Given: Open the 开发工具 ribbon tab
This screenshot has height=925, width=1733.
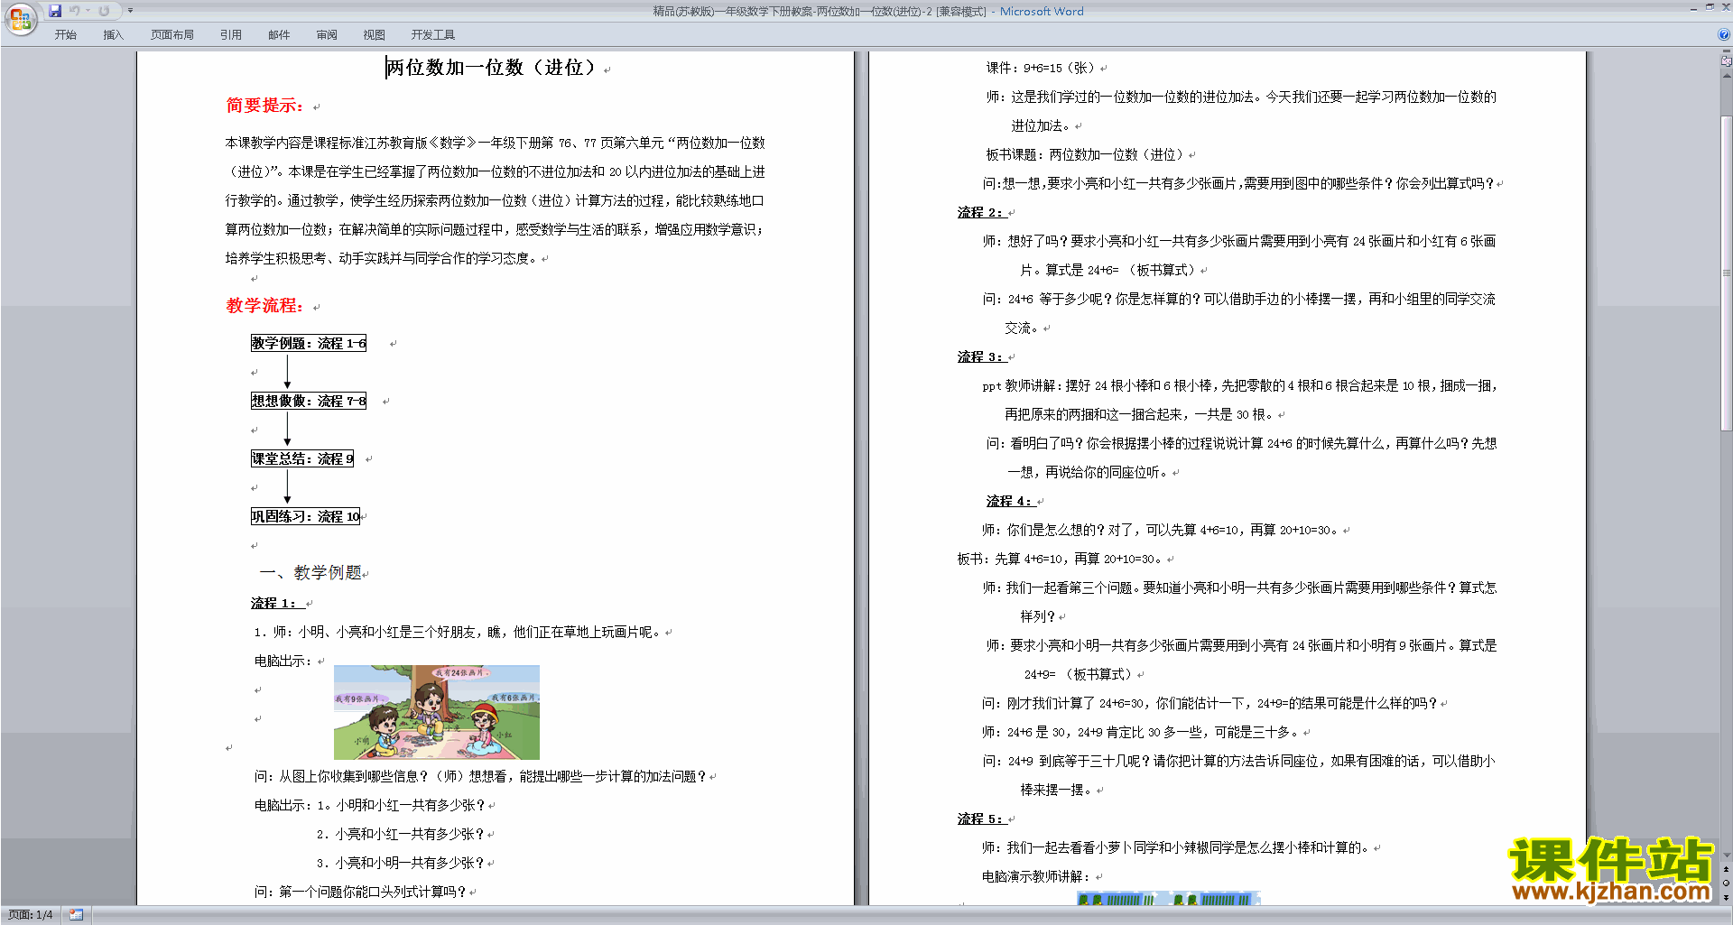Looking at the screenshot, I should tap(432, 34).
